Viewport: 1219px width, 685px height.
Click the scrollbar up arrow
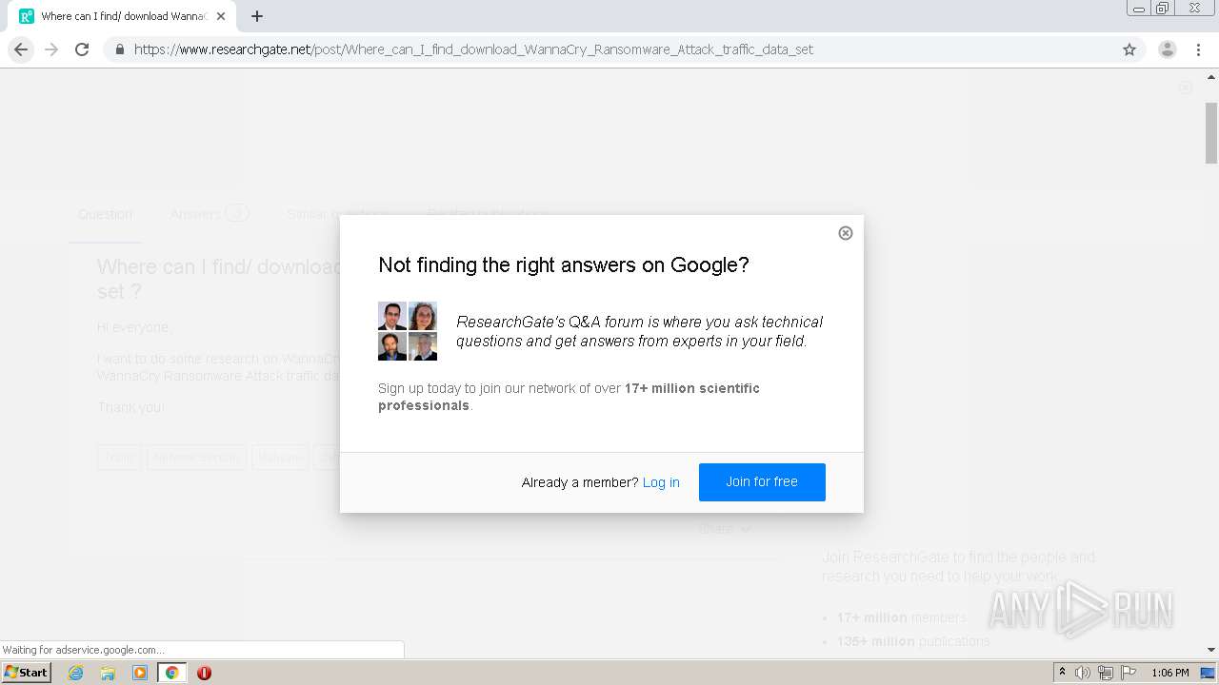pos(1211,79)
